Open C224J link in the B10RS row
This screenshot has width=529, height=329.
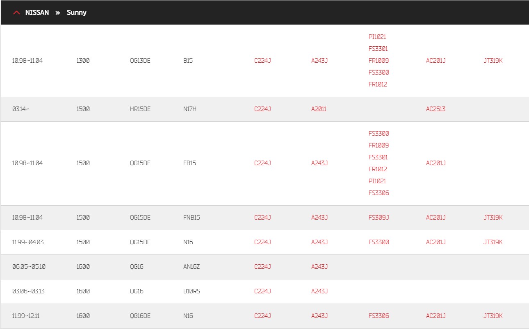pyautogui.click(x=262, y=291)
